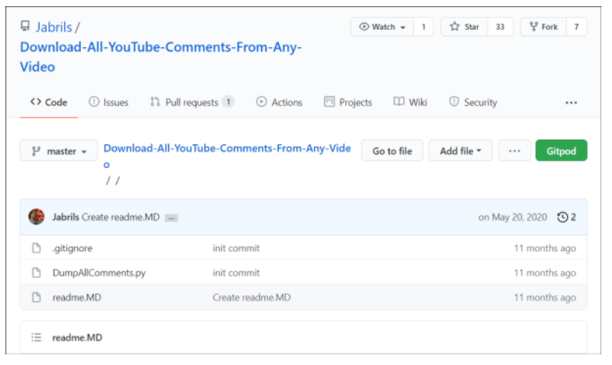Open the Download-All-YouTube-Comments-From-Any-Video repository title link
This screenshot has width=612, height=365.
coord(160,57)
